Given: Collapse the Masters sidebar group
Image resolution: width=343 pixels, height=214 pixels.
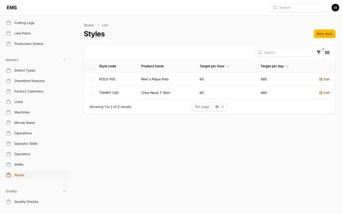Looking at the screenshot, I should pos(64,60).
